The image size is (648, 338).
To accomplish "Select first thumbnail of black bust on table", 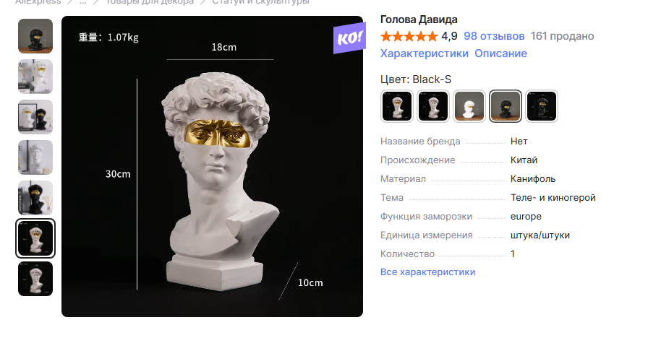I will point(35,36).
